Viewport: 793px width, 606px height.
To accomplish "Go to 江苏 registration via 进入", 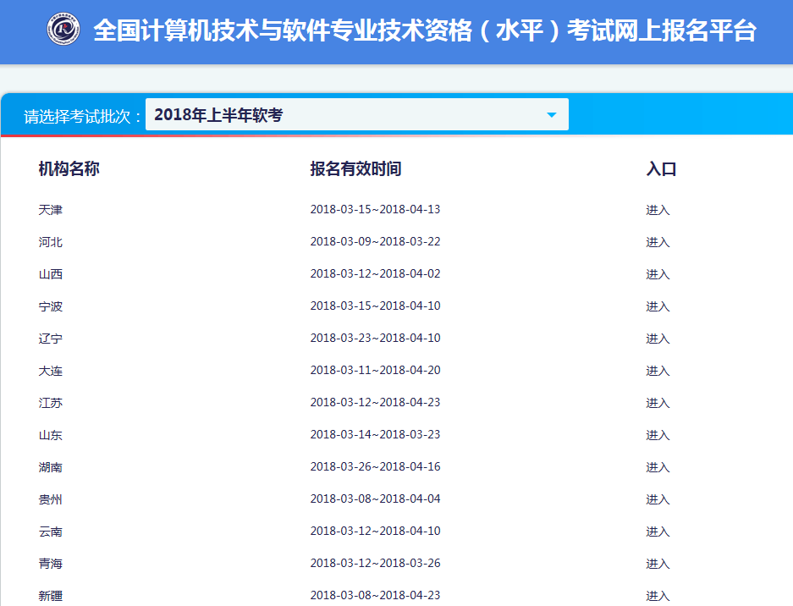I will [x=658, y=403].
